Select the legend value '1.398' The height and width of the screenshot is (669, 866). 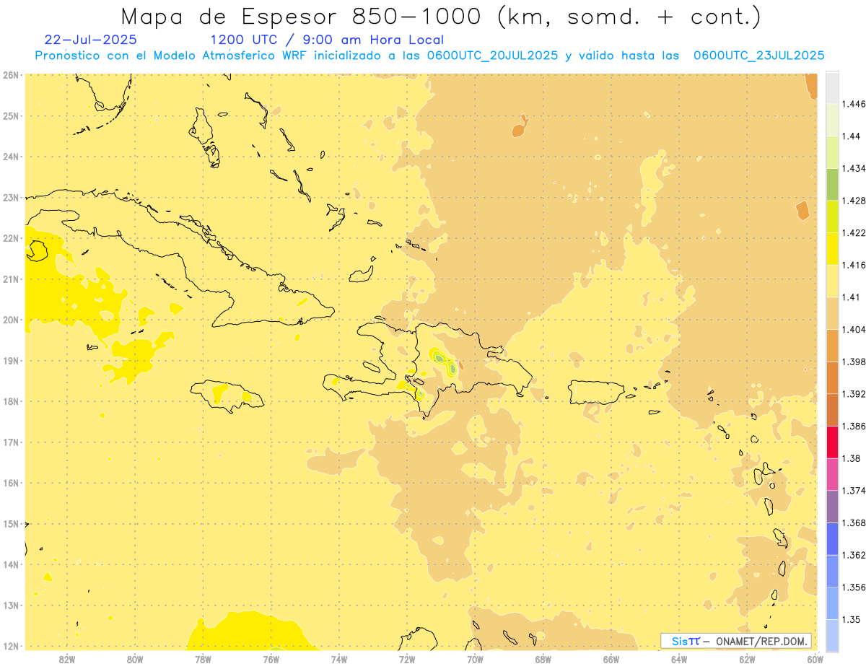coord(853,362)
